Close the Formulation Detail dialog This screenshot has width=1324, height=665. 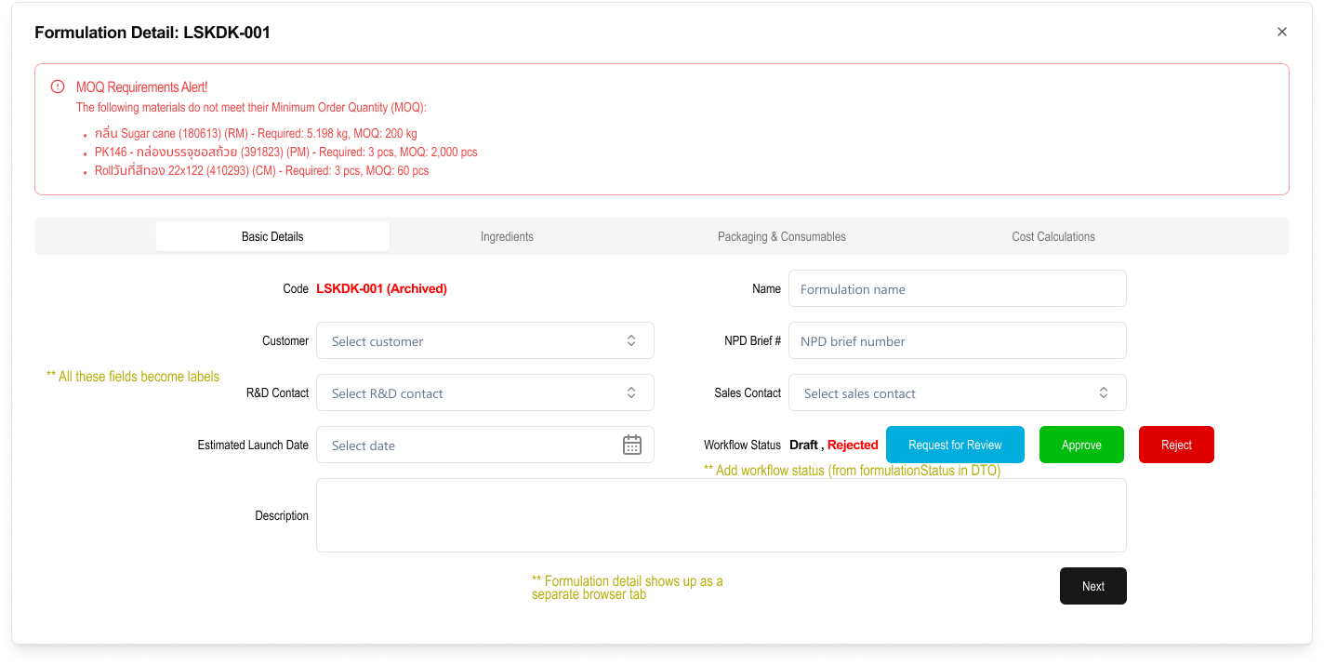point(1281,32)
